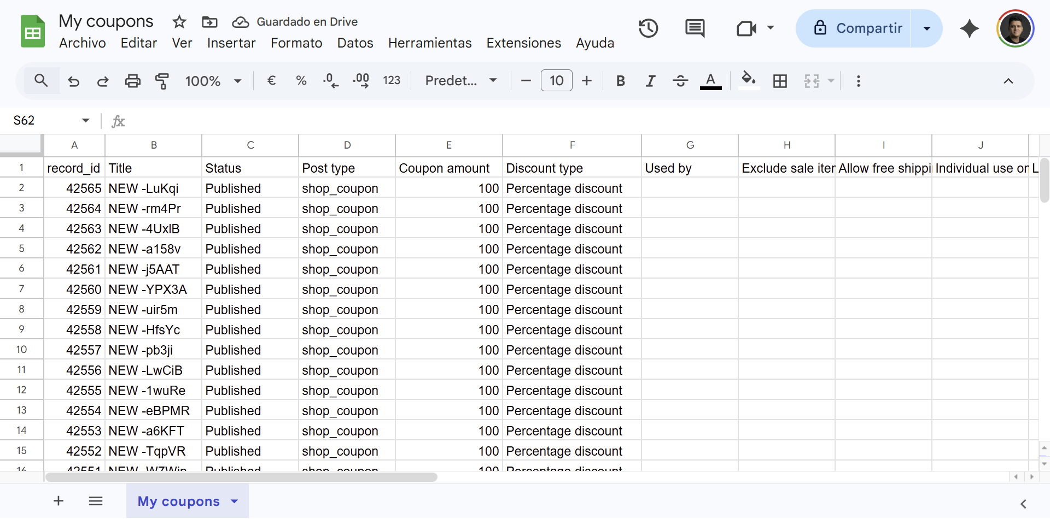Open the comments panel icon
1050x519 pixels.
pyautogui.click(x=695, y=28)
